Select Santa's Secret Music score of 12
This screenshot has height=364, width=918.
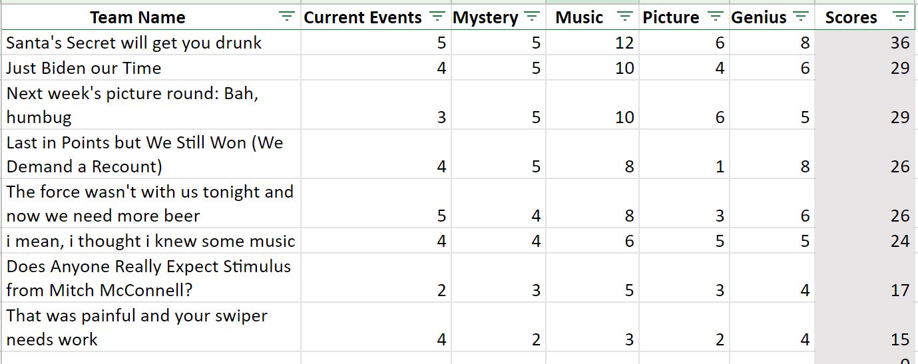593,43
